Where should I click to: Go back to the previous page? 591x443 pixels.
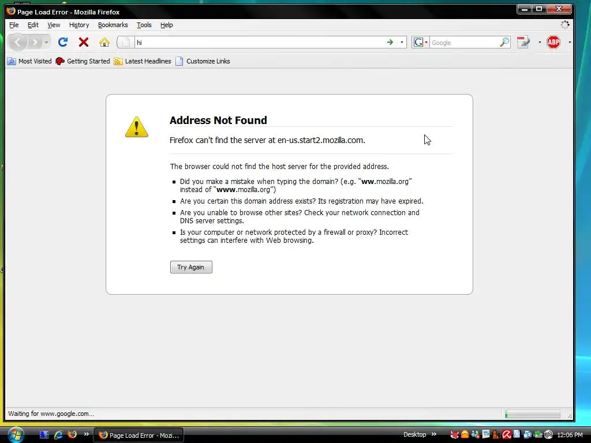coord(17,42)
